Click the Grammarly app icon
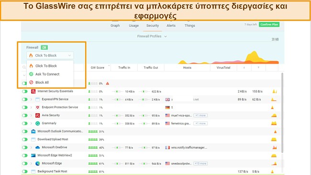Viewport: 311px width, 175px height. 37,123
